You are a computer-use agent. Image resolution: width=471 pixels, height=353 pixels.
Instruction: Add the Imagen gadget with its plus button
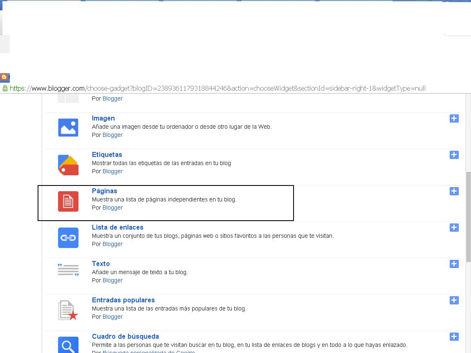point(454,118)
